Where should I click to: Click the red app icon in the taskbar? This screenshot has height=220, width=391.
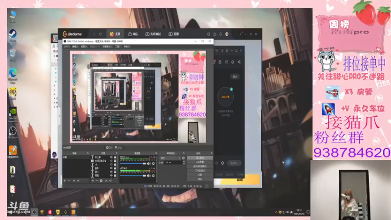pyautogui.click(x=50, y=212)
